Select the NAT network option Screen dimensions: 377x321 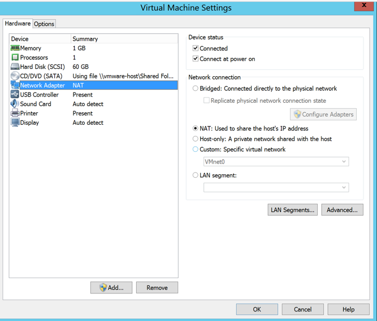click(195, 129)
